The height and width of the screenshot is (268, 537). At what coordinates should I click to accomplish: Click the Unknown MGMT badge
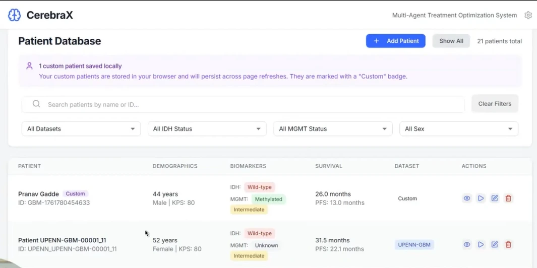(266, 245)
